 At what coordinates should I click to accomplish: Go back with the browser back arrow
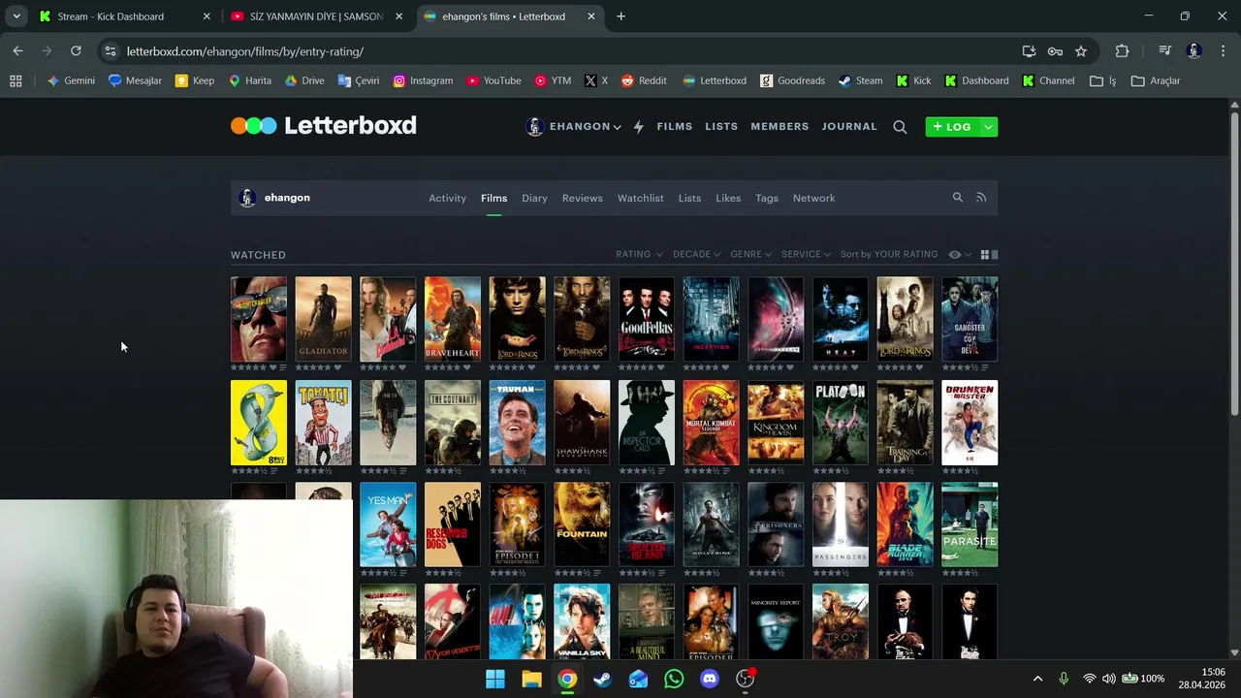(x=17, y=51)
